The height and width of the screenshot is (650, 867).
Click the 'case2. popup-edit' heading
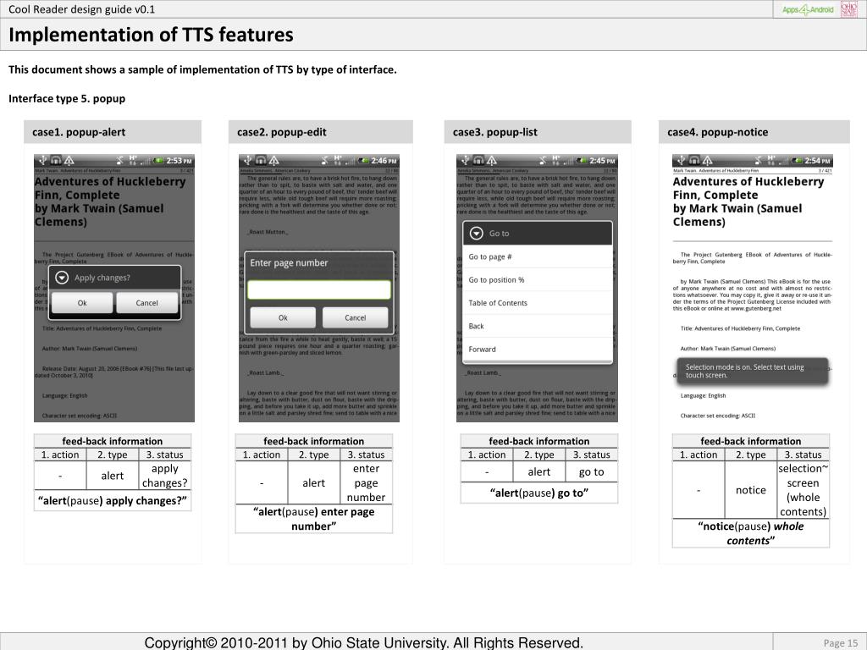click(281, 132)
